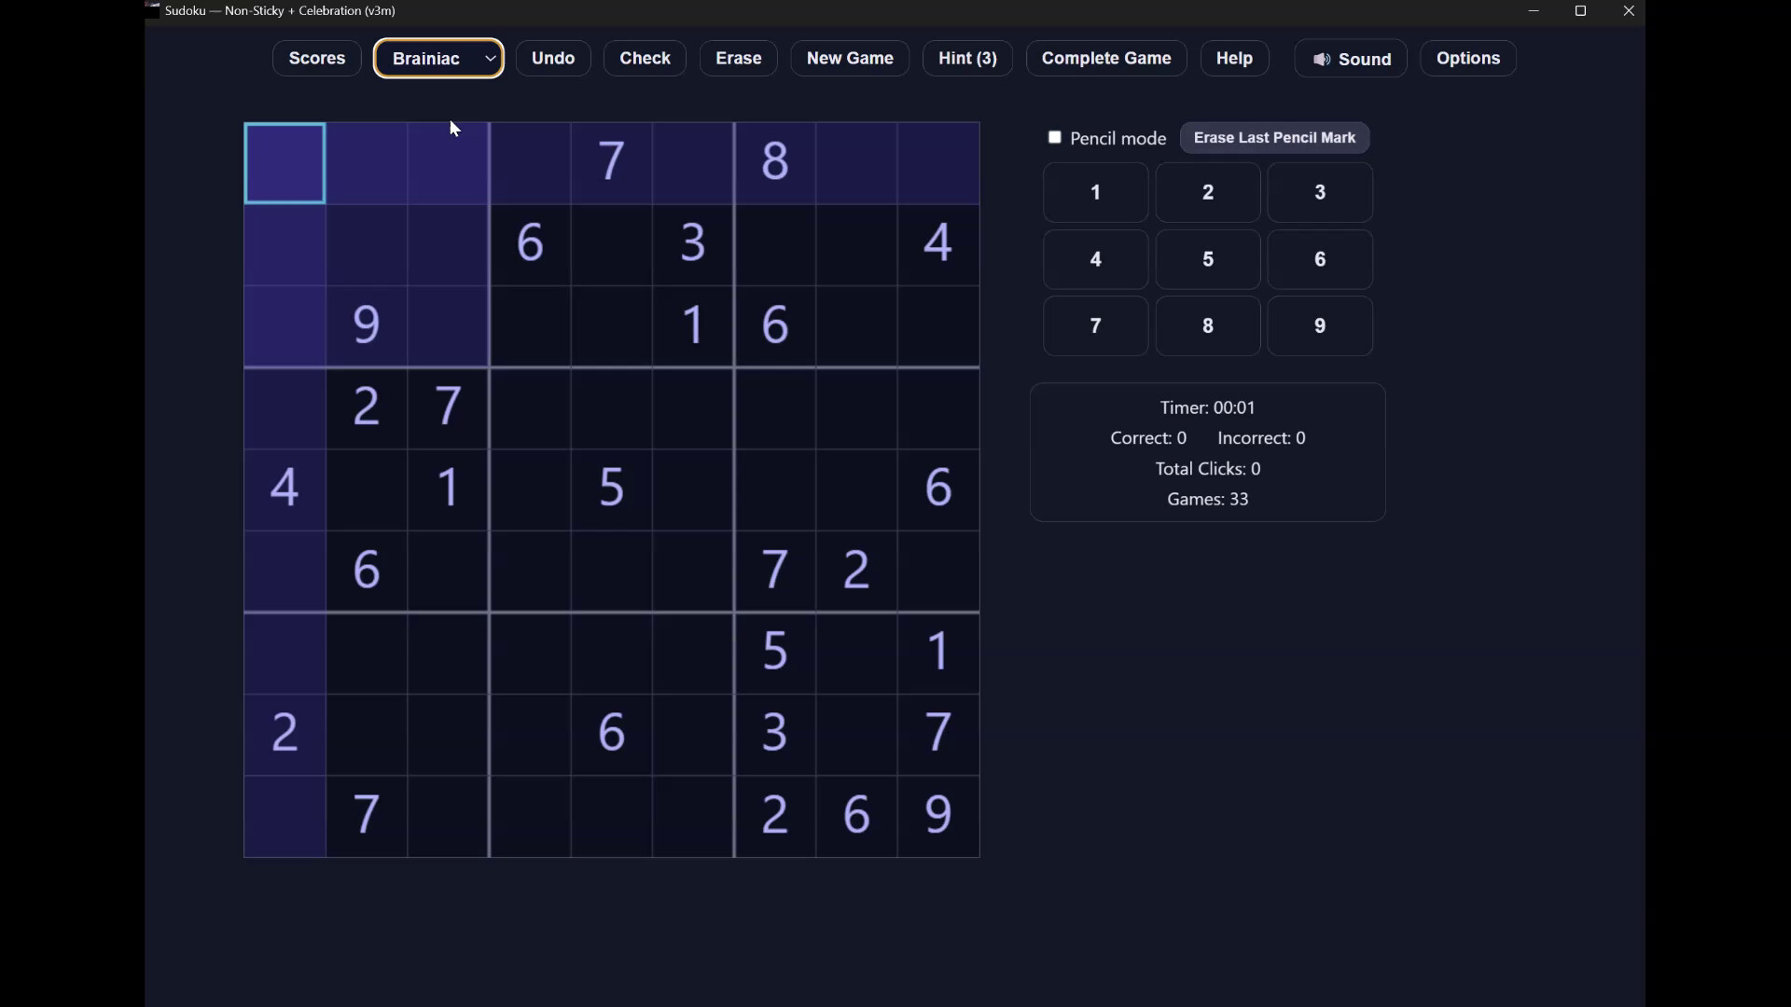
Task: Undo the last move
Action: tap(552, 58)
